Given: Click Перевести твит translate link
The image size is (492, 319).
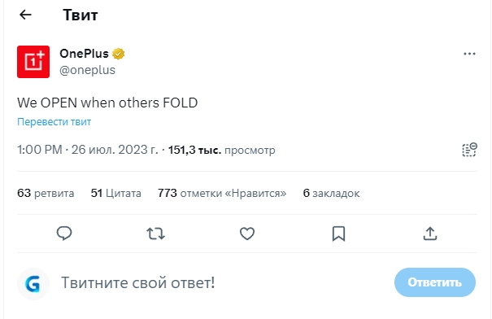Looking at the screenshot, I should click(54, 122).
